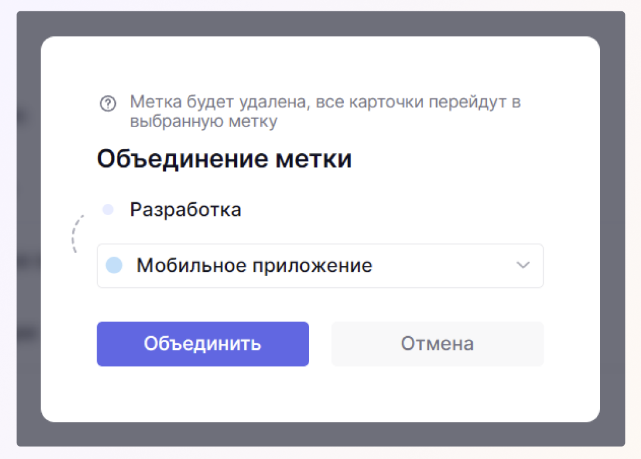Click the pale dot beside Разработка
The width and height of the screenshot is (641, 459).
108,210
